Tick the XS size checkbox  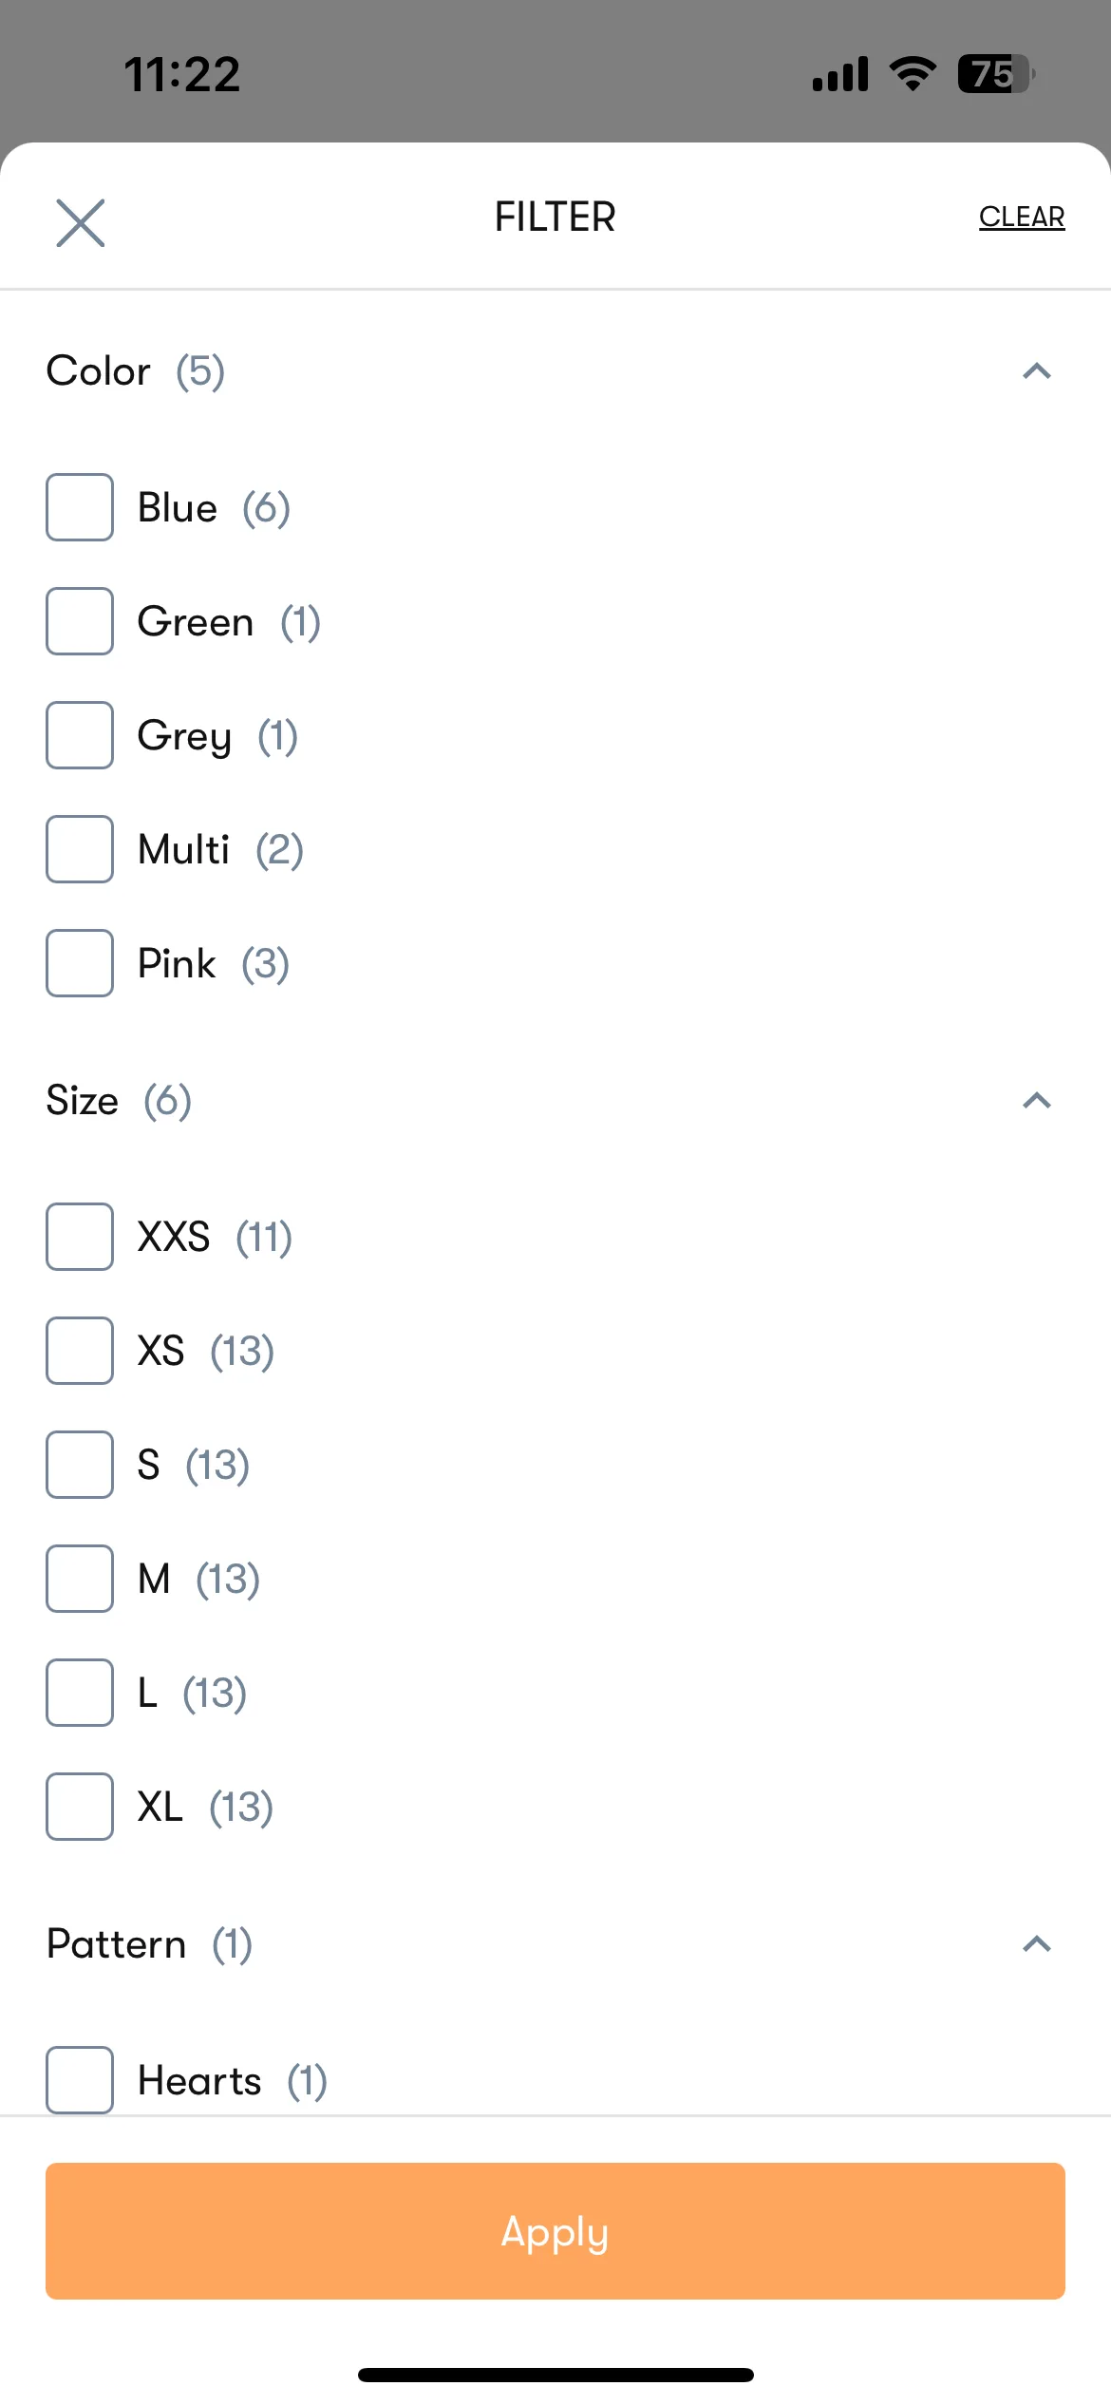(80, 1351)
